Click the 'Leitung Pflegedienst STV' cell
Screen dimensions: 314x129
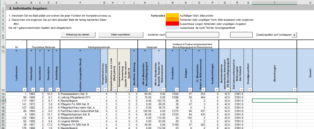tap(80, 97)
